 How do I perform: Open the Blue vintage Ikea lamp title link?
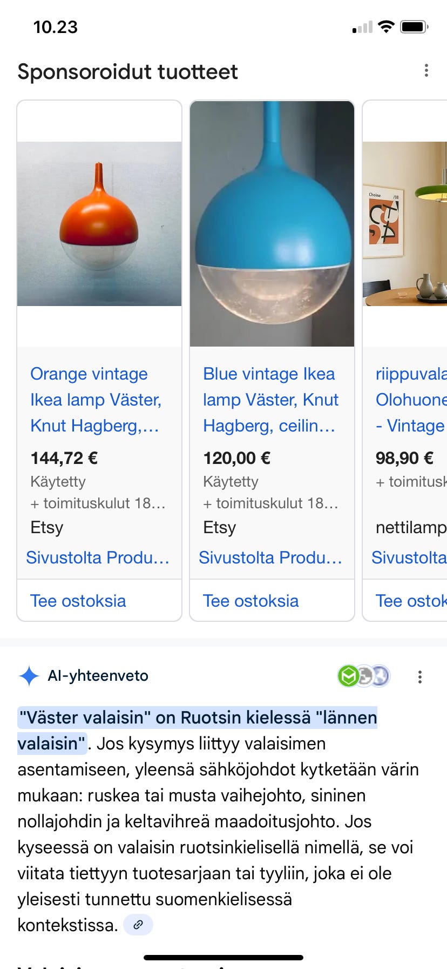click(x=270, y=400)
